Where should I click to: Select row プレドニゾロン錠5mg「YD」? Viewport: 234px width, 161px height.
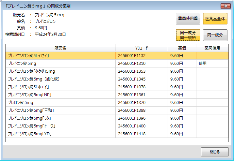tap(117, 134)
